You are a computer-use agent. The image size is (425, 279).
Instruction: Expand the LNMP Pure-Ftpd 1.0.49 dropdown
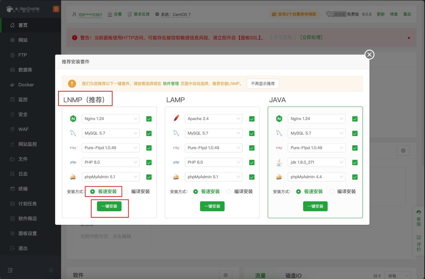tap(111, 148)
